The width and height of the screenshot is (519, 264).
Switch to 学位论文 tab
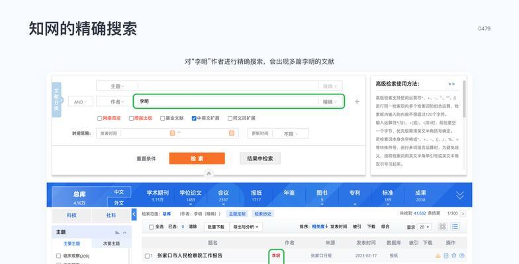pyautogui.click(x=191, y=195)
